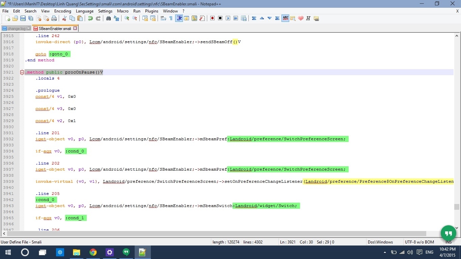The image size is (461, 259).
Task: Open the Function List icon
Action: 202,18
